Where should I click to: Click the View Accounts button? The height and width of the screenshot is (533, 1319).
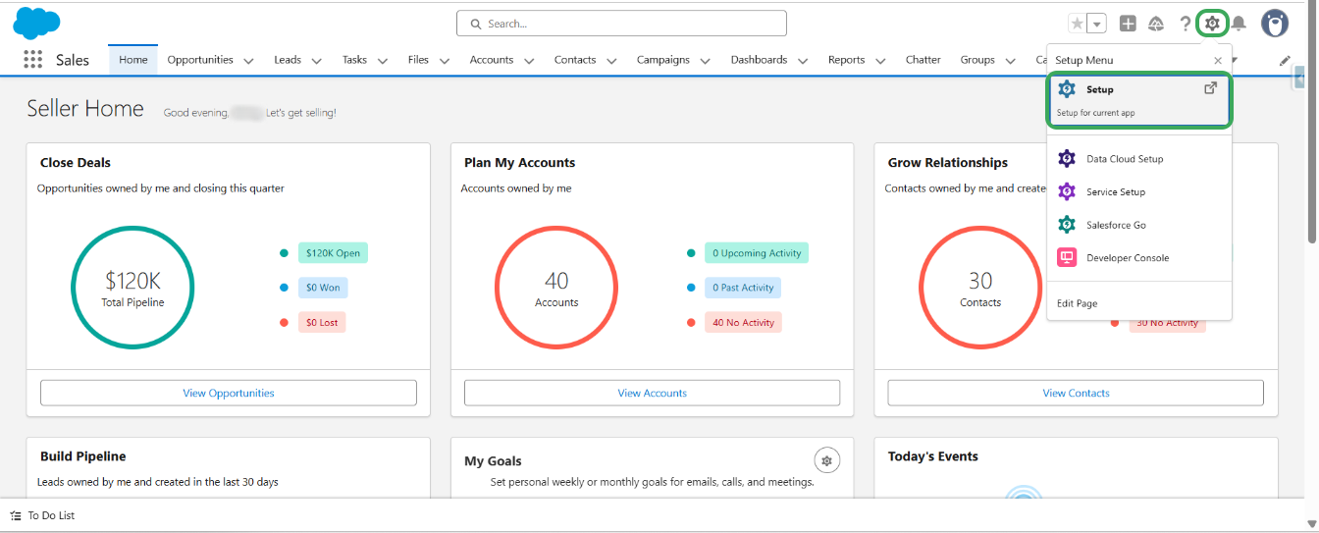click(x=652, y=393)
